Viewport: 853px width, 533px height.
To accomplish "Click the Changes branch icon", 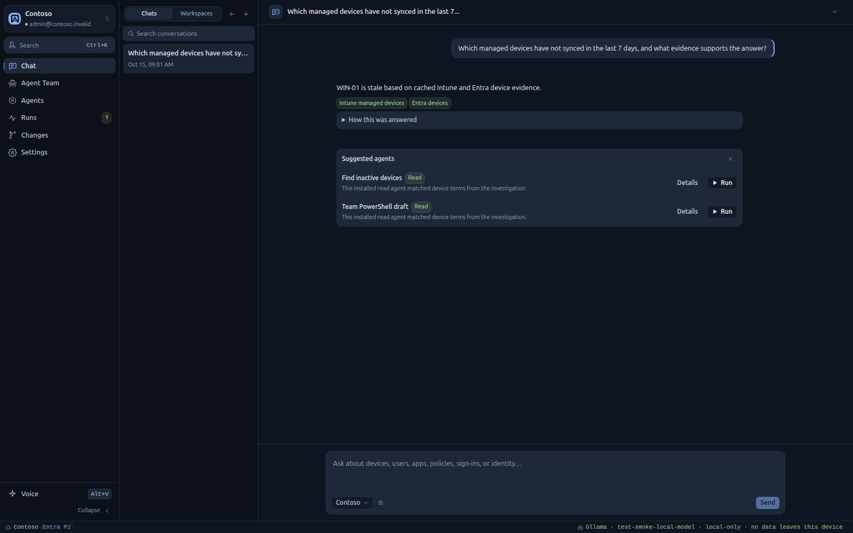I will (12, 135).
